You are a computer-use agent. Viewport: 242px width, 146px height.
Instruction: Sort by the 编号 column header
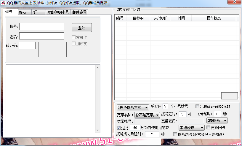click(120, 18)
